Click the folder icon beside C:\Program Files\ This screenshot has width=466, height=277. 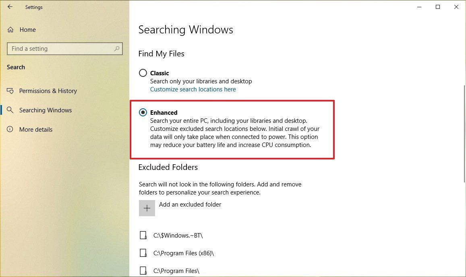[x=143, y=271]
